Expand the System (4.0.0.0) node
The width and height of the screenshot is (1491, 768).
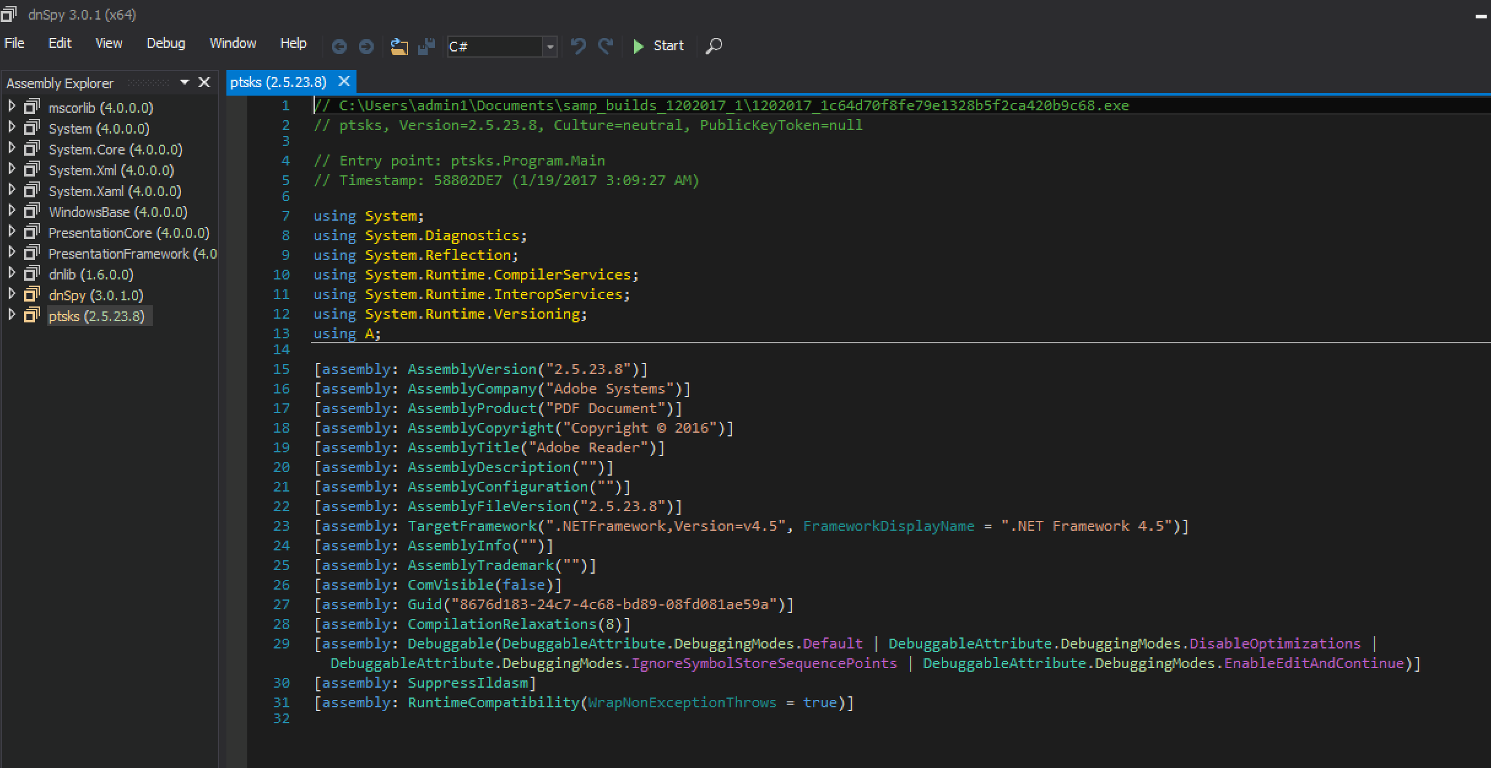12,127
